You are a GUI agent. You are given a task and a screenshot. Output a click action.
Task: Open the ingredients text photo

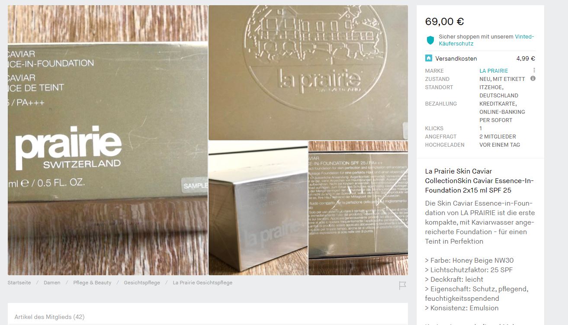(358, 208)
